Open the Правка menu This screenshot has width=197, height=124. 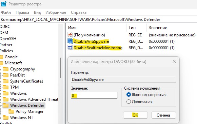(x=22, y=12)
